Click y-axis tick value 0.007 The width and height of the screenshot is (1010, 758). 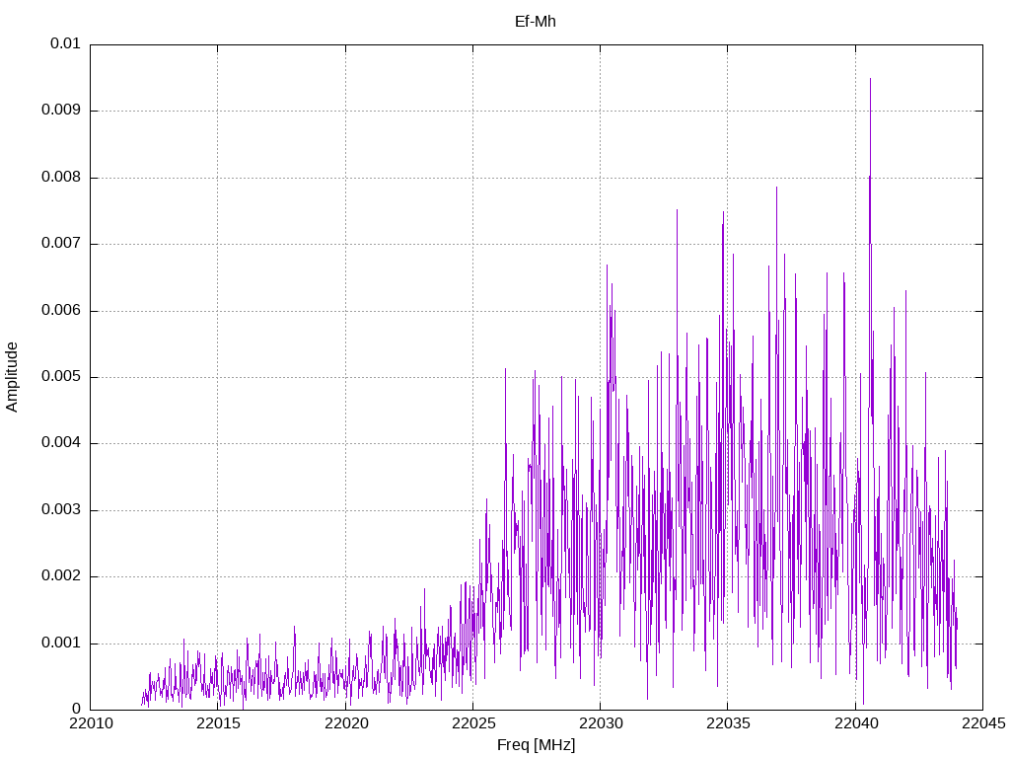61,243
